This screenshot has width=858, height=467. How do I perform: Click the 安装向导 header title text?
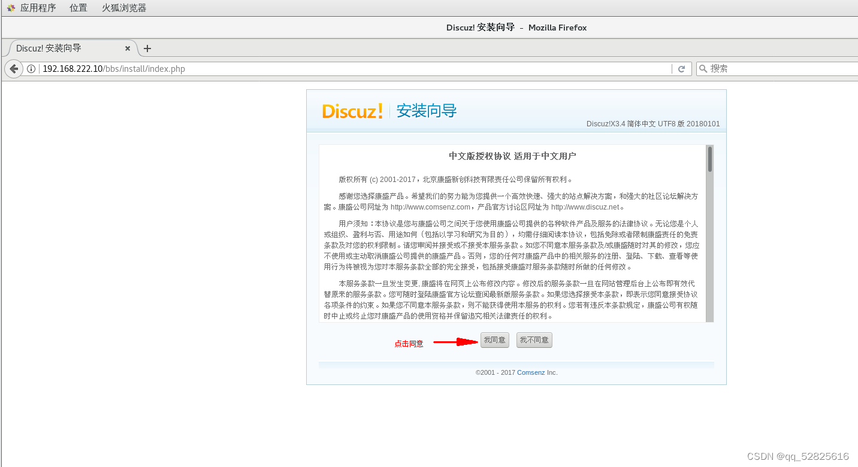coord(427,111)
